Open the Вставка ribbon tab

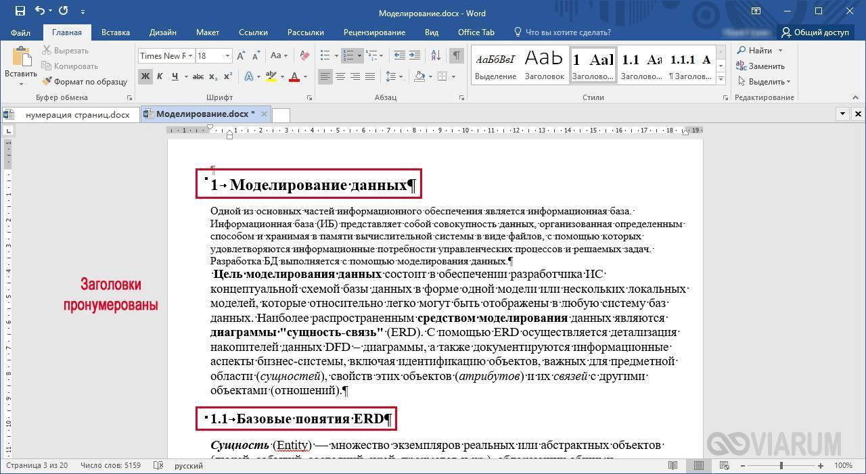[x=116, y=32]
